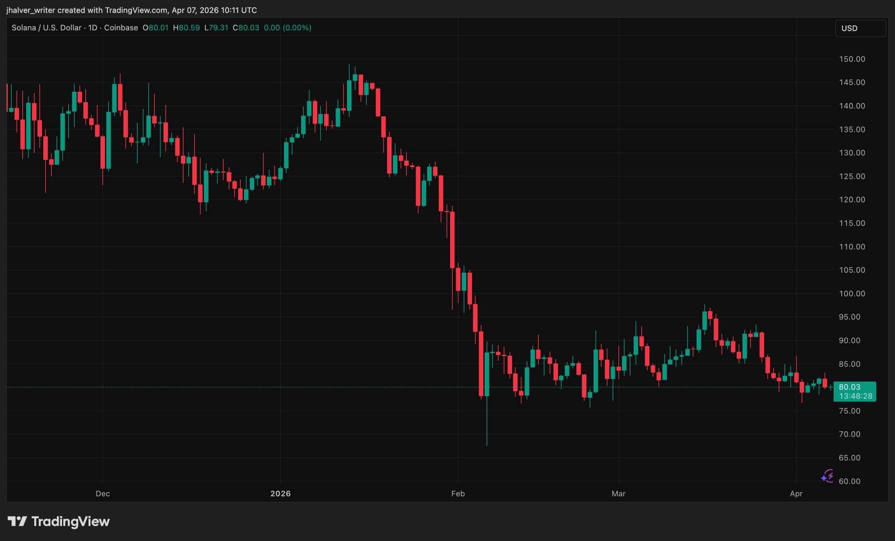Click the close value C80.03
This screenshot has height=541, width=895.
click(246, 28)
